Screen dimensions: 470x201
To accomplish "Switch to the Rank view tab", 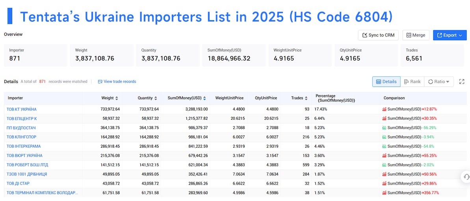I will click(x=412, y=82).
